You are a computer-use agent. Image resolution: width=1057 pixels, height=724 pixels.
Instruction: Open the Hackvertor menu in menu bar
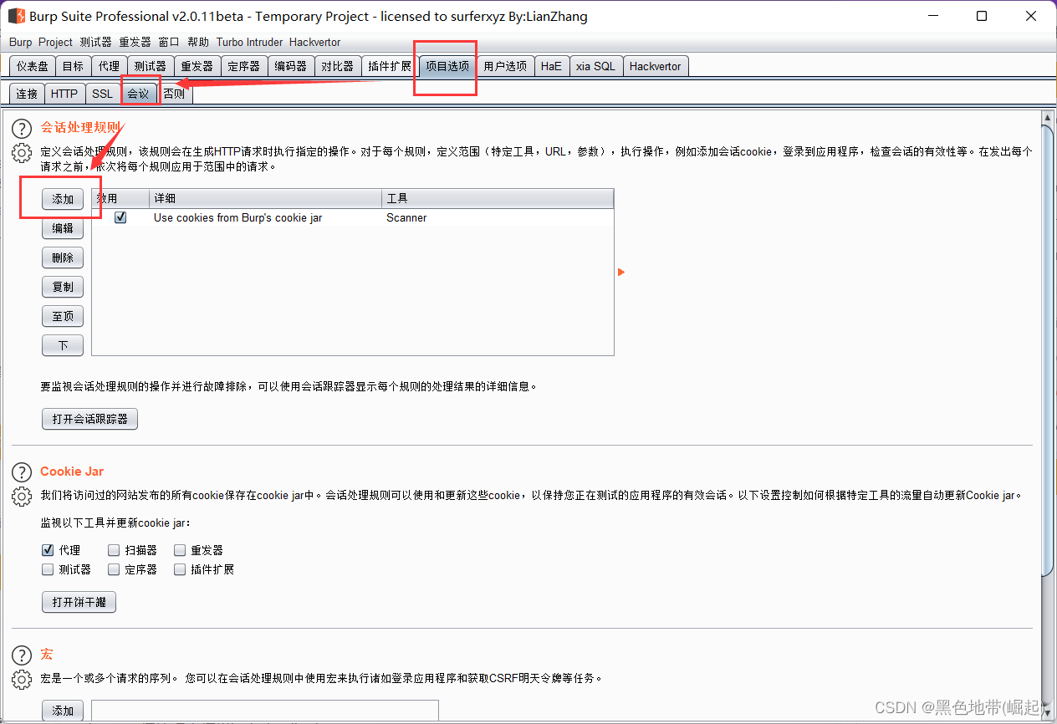[314, 42]
